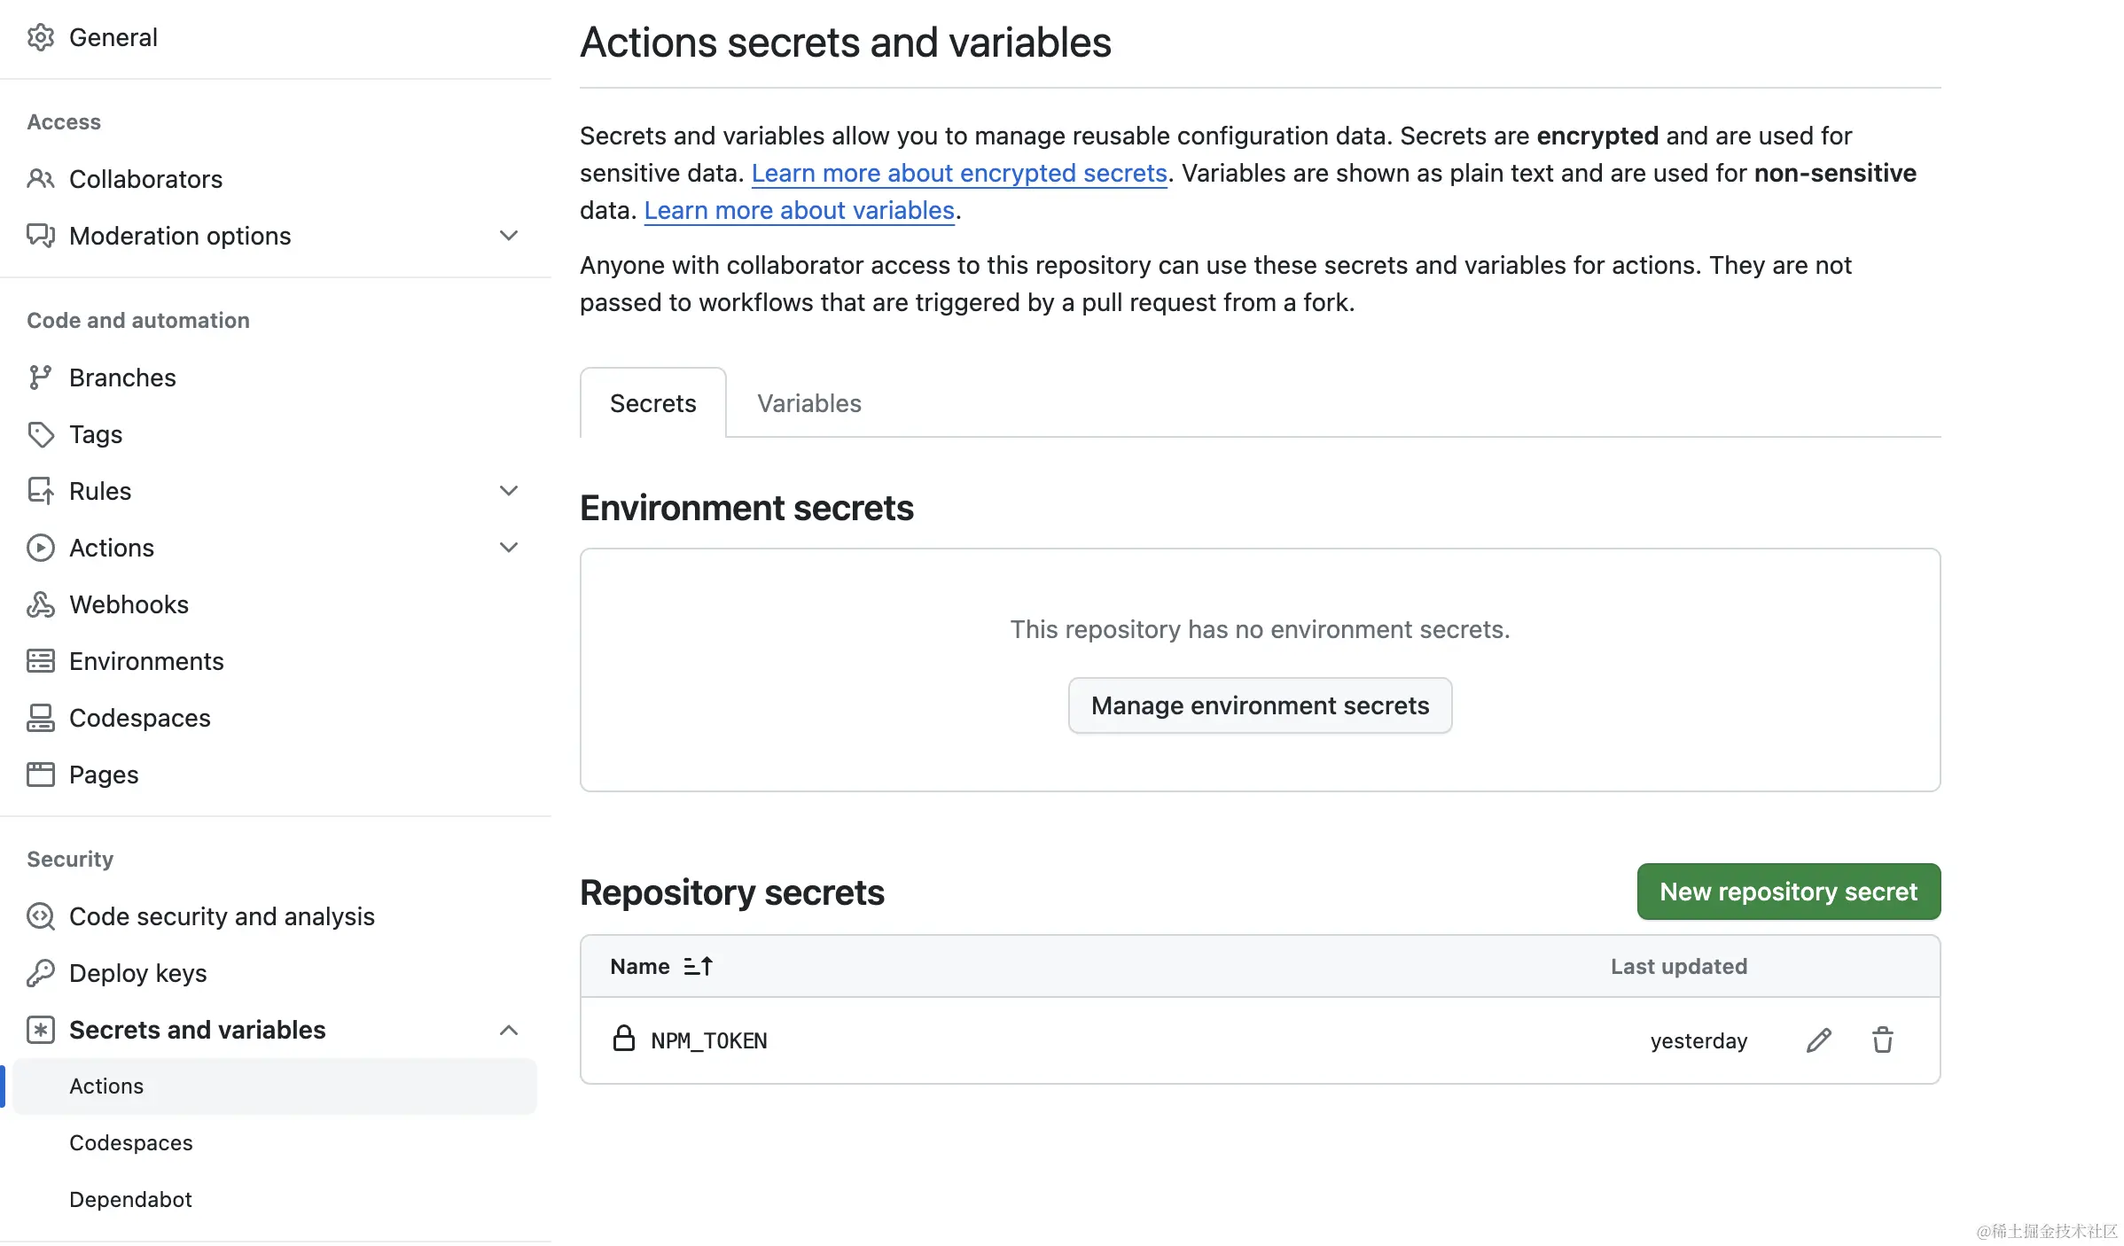The width and height of the screenshot is (2124, 1246).
Task: Collapse the Secrets and variables section
Action: [x=508, y=1030]
